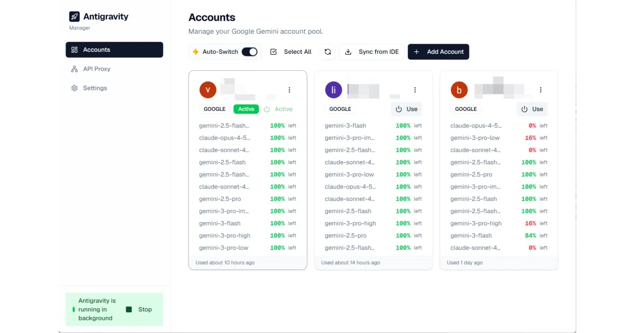Click the lightning bolt Auto-Switch icon
This screenshot has width=635, height=333.
coord(196,52)
